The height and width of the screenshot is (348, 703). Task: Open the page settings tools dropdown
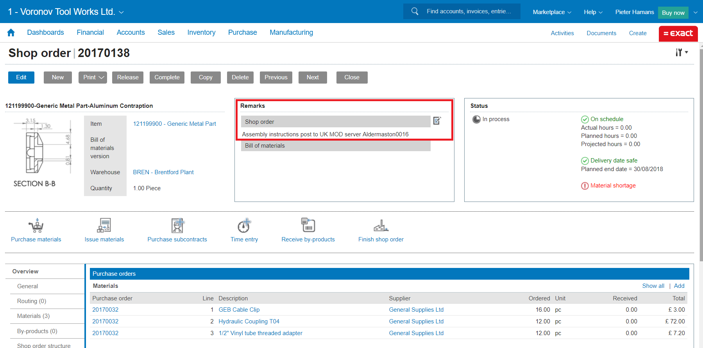coord(682,52)
